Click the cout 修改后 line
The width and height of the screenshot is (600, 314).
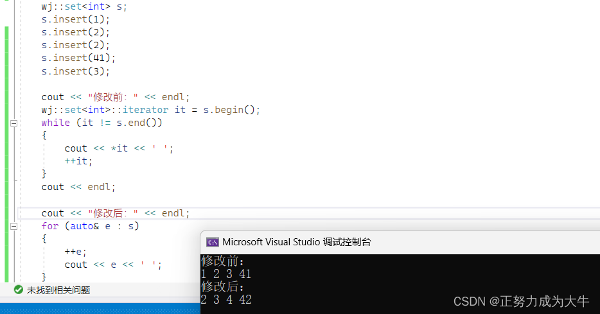coord(116,213)
